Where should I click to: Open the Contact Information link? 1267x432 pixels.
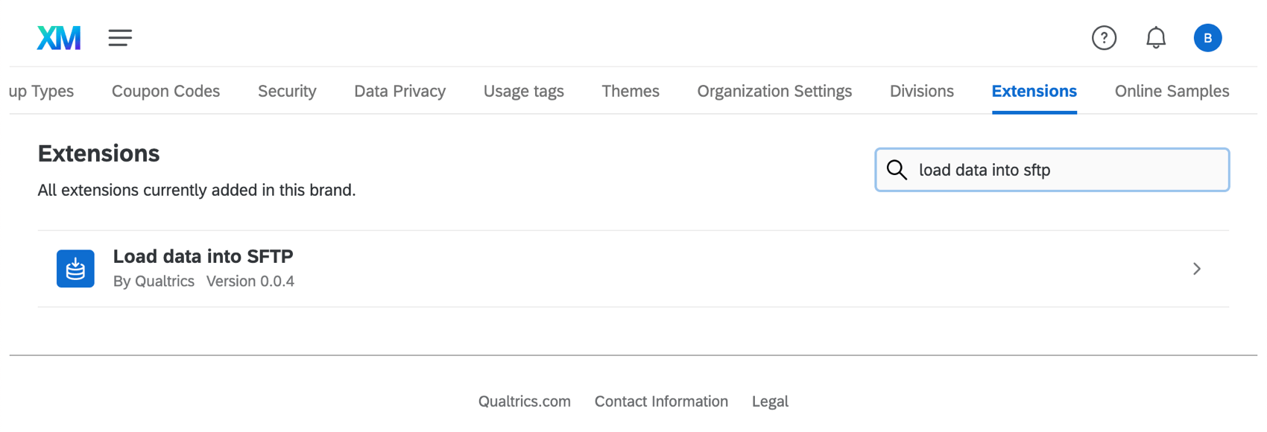pyautogui.click(x=661, y=401)
